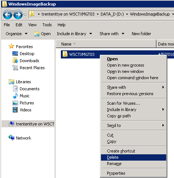Open the File menu

[x=7, y=25]
